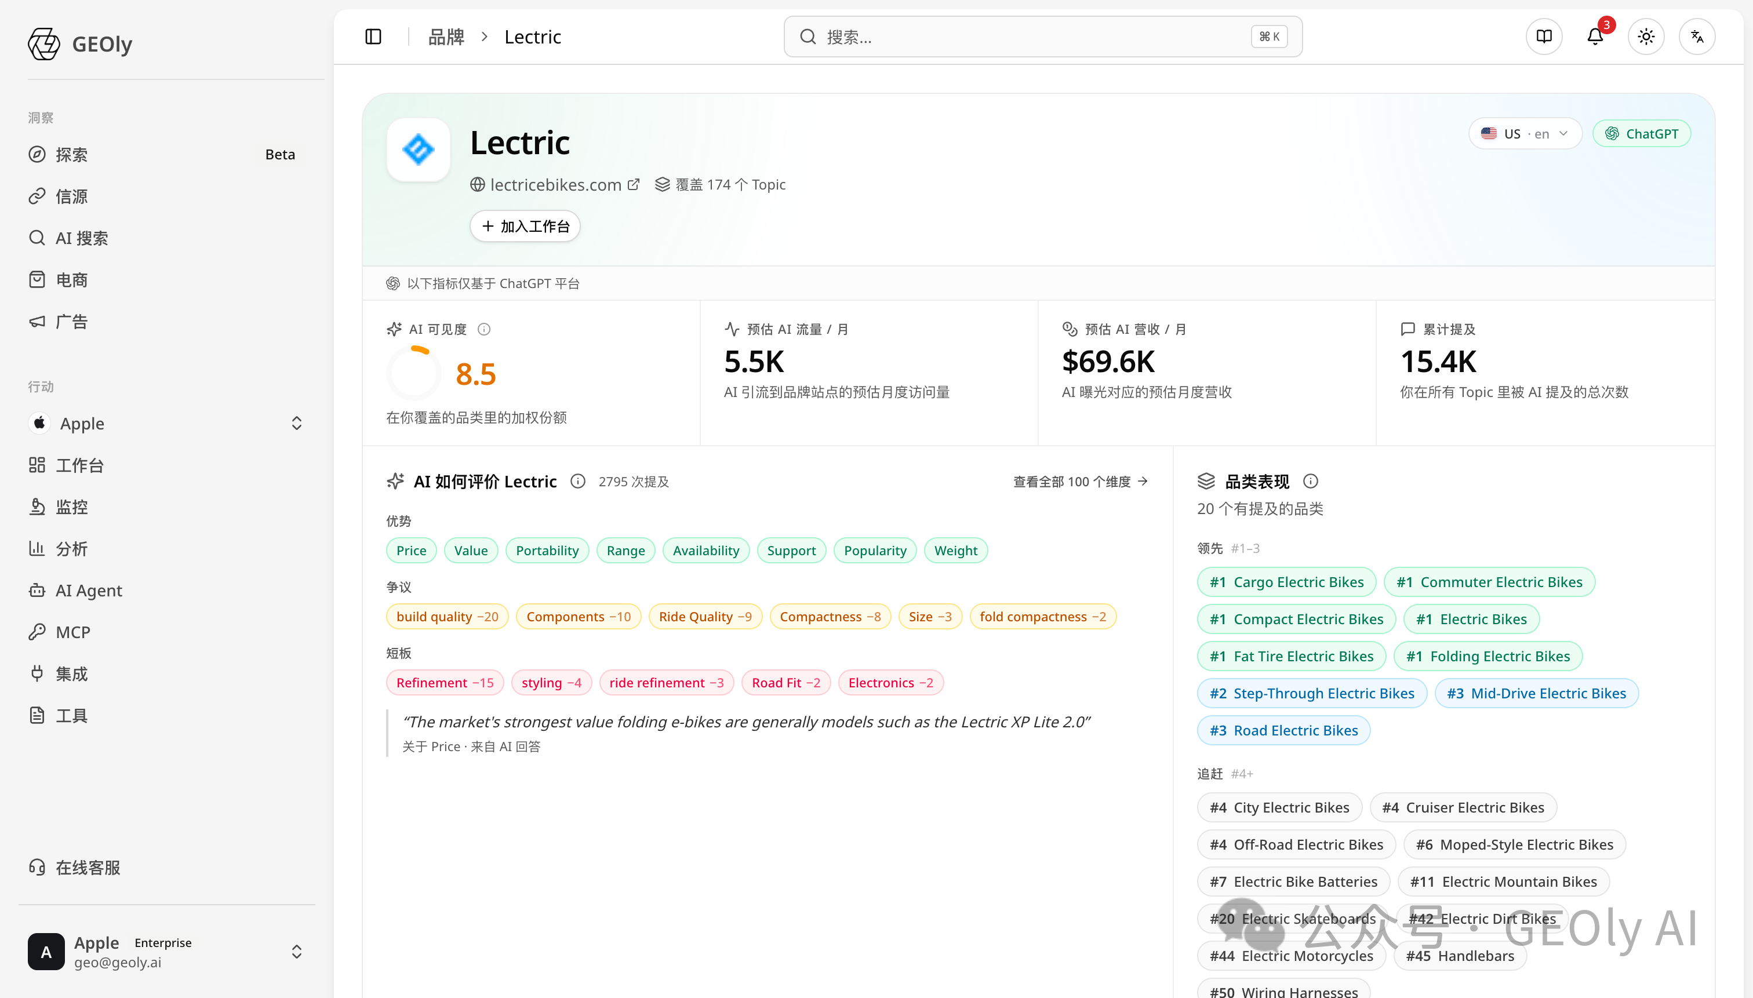1753x998 pixels.
Task: Open #6 Moped-Style Electric Bikes category
Action: [1515, 844]
